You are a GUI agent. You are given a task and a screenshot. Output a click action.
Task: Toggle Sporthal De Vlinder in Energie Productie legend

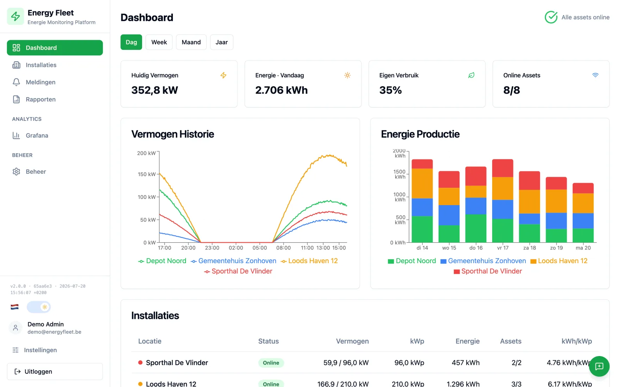pos(488,271)
